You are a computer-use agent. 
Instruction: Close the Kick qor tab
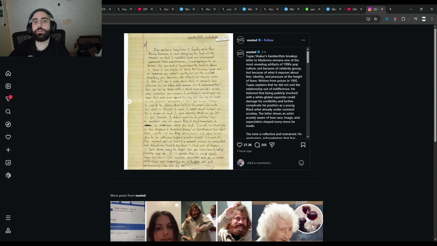[x=319, y=9]
